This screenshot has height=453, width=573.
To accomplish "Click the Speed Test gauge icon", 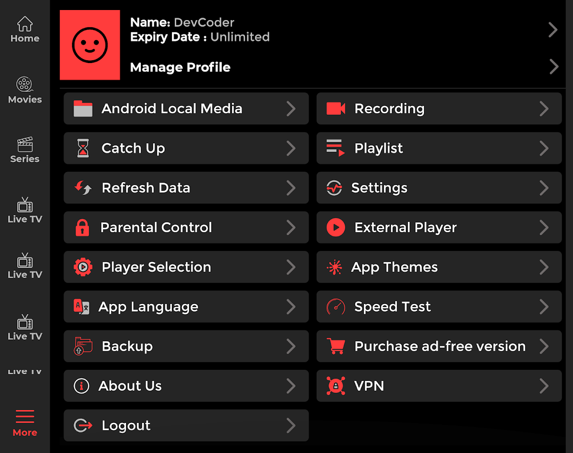I will click(x=336, y=307).
